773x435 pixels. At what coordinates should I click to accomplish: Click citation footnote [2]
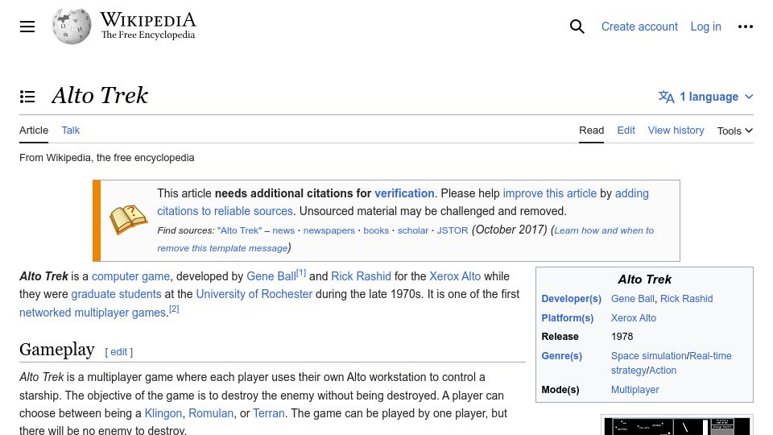coord(174,309)
